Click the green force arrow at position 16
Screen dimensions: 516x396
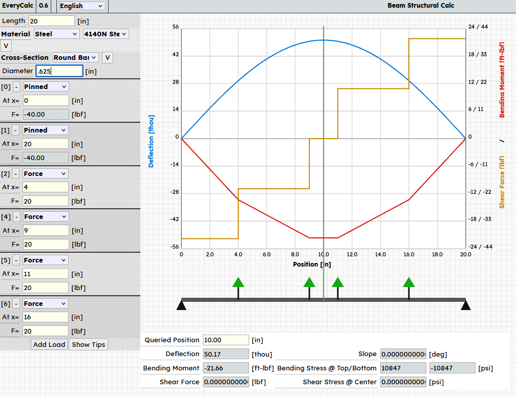click(x=408, y=283)
